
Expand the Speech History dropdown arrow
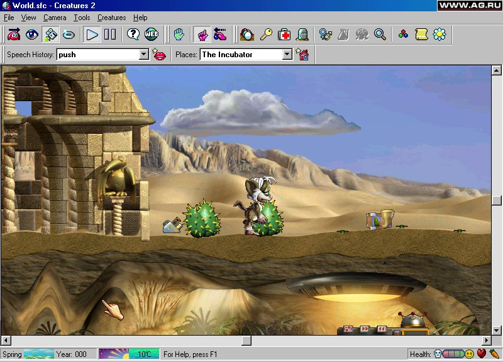pyautogui.click(x=144, y=55)
